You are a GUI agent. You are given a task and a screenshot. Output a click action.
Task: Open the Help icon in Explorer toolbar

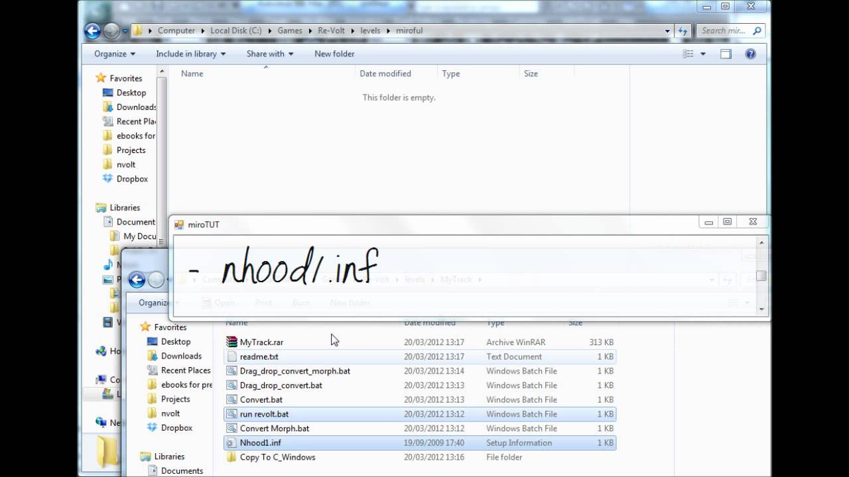751,54
